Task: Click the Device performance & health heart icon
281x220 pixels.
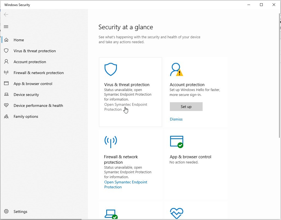Action: 6,105
